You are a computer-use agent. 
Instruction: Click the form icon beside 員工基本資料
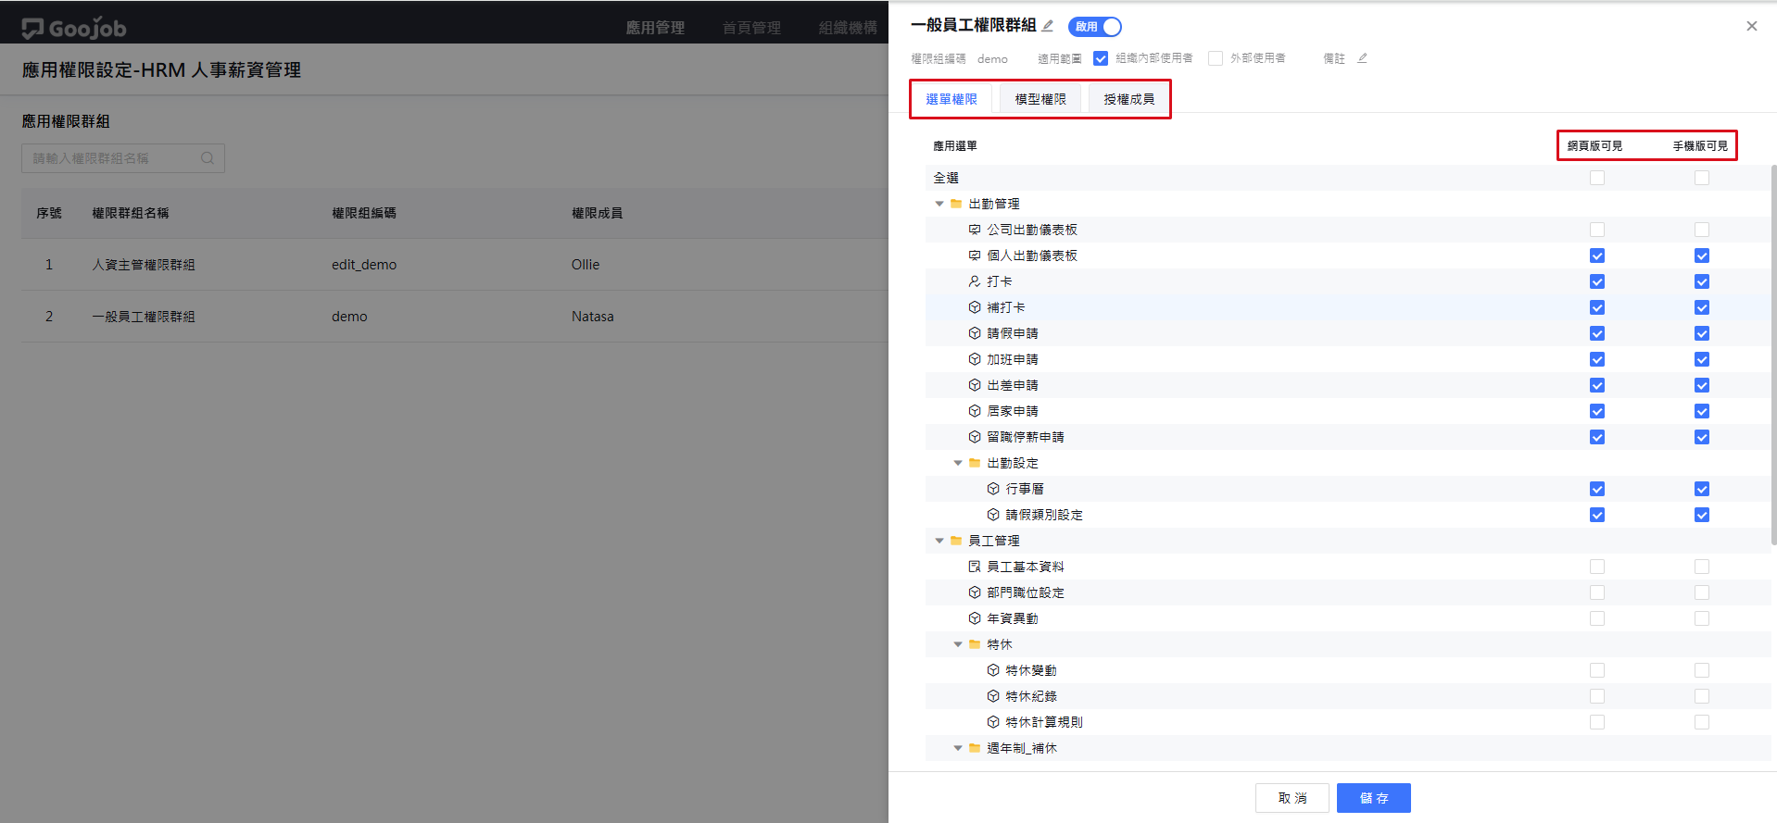[975, 567]
